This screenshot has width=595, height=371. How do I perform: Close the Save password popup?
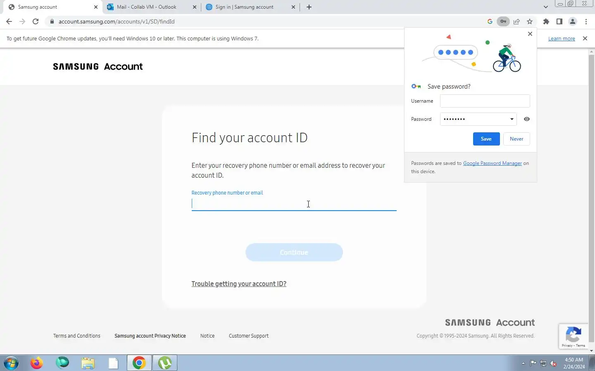[x=530, y=34]
